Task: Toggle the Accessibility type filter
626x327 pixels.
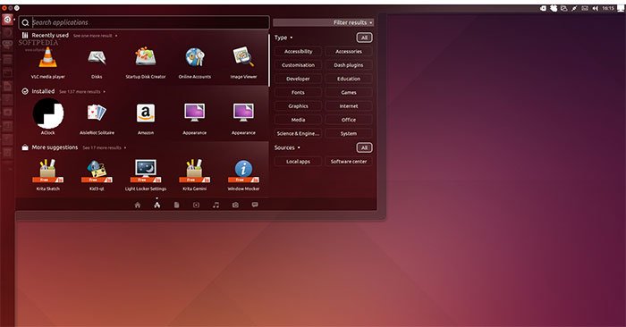Action: point(298,52)
